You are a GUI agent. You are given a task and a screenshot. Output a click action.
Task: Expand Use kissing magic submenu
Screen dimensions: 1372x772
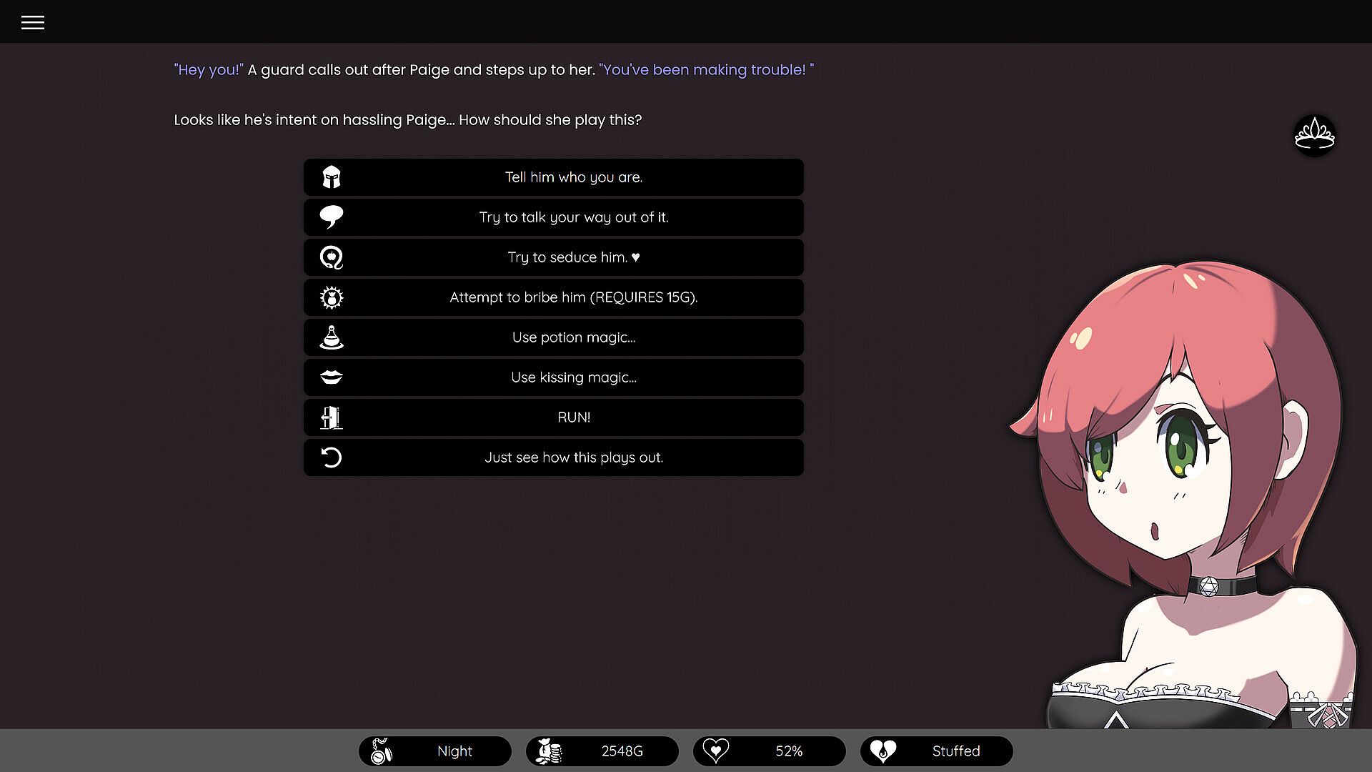[x=573, y=377]
